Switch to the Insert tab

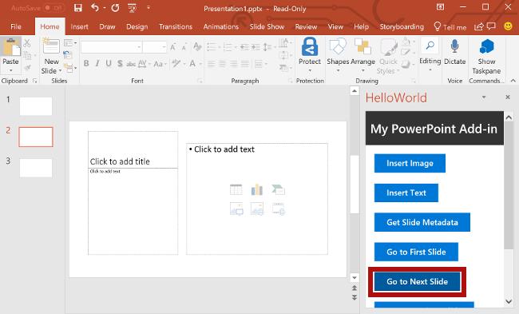pyautogui.click(x=79, y=26)
